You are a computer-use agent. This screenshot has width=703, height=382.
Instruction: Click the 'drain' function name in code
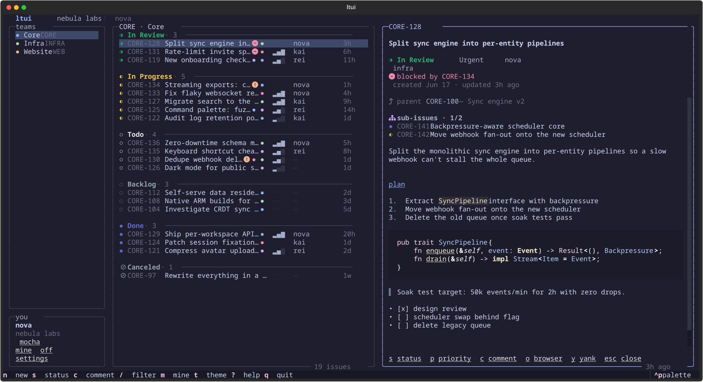pyautogui.click(x=436, y=259)
